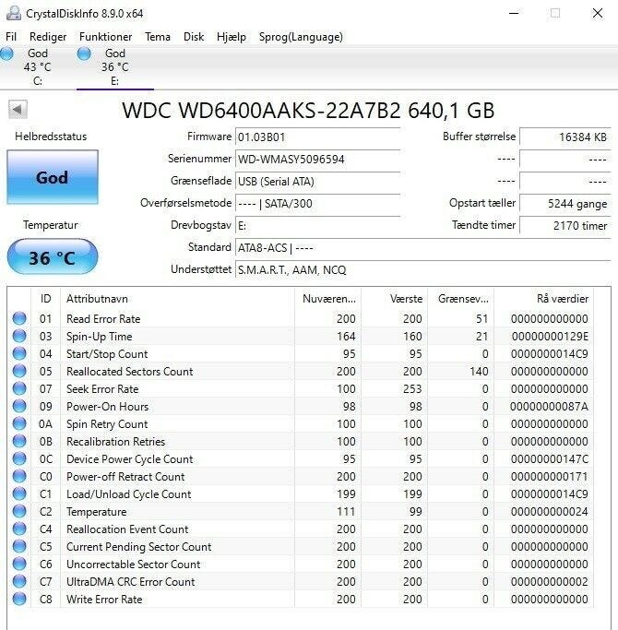Click status orb for Power-off Retract Count
The image size is (618, 630).
click(x=19, y=477)
